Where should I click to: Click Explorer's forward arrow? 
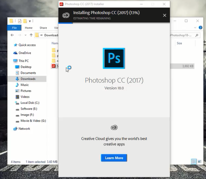tap(20, 35)
